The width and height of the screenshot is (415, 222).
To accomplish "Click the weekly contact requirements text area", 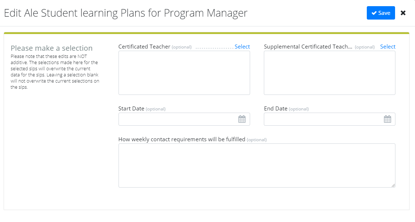I will 257,166.
